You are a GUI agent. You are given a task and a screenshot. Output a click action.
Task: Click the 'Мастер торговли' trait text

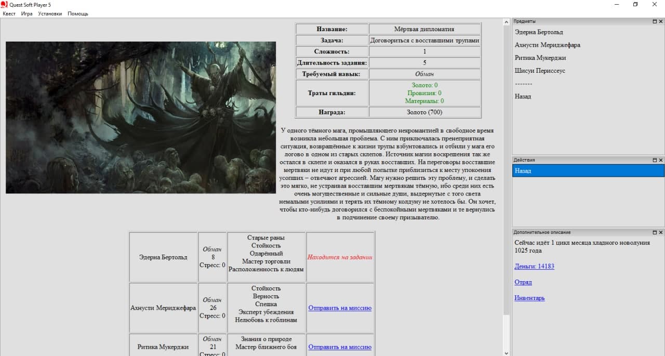(x=266, y=261)
